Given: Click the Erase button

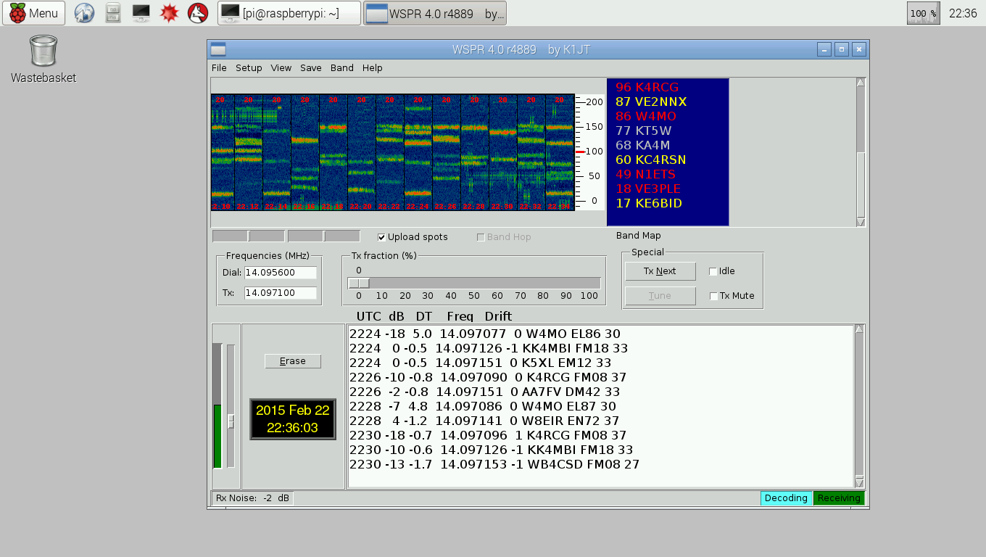Looking at the screenshot, I should (293, 361).
